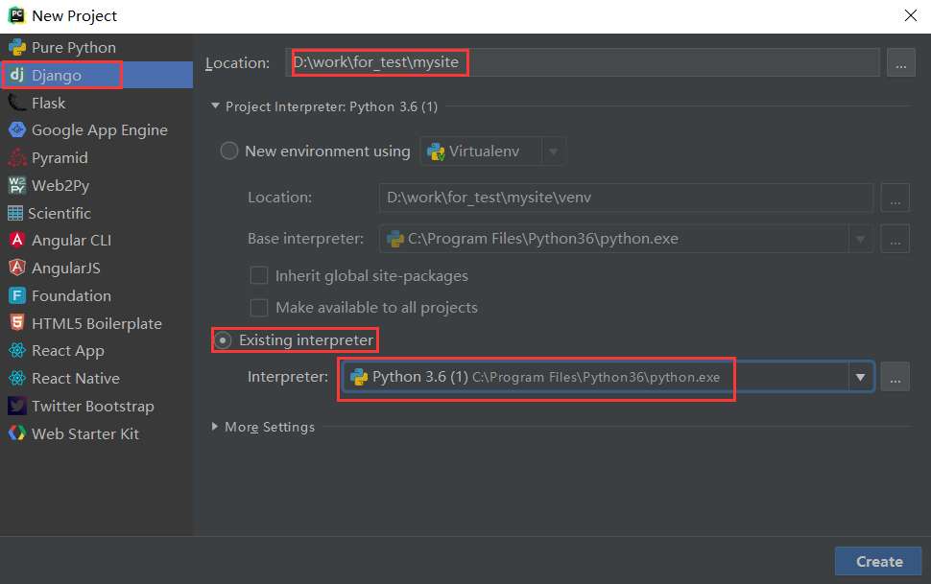
Task: Click the Django dj icon
Action: pyautogui.click(x=17, y=75)
